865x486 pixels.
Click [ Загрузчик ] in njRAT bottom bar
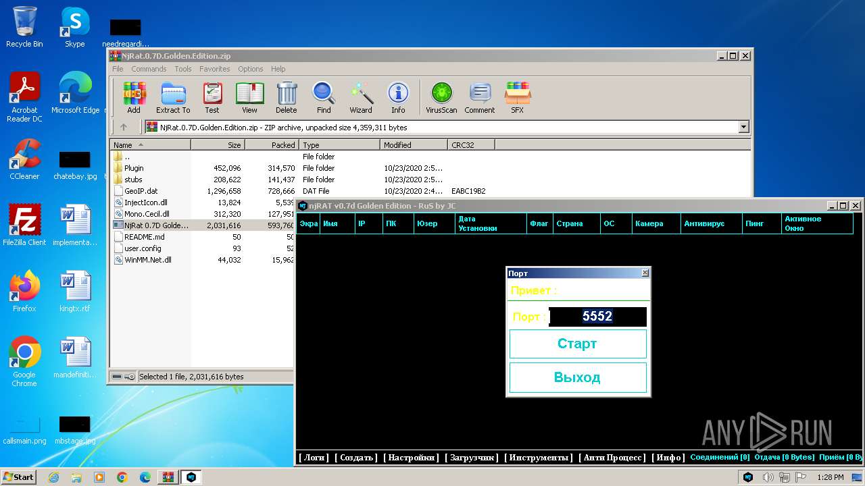coord(472,458)
